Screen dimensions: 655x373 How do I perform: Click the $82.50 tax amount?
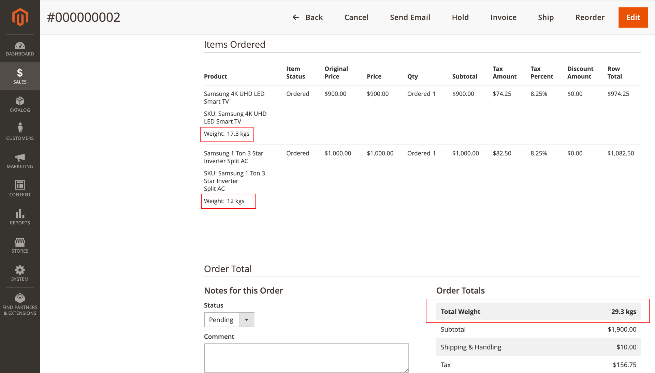point(502,153)
